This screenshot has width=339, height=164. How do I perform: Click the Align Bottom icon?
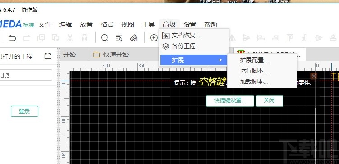click(304, 38)
